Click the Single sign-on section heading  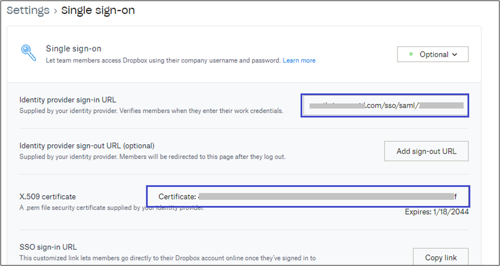(x=74, y=49)
